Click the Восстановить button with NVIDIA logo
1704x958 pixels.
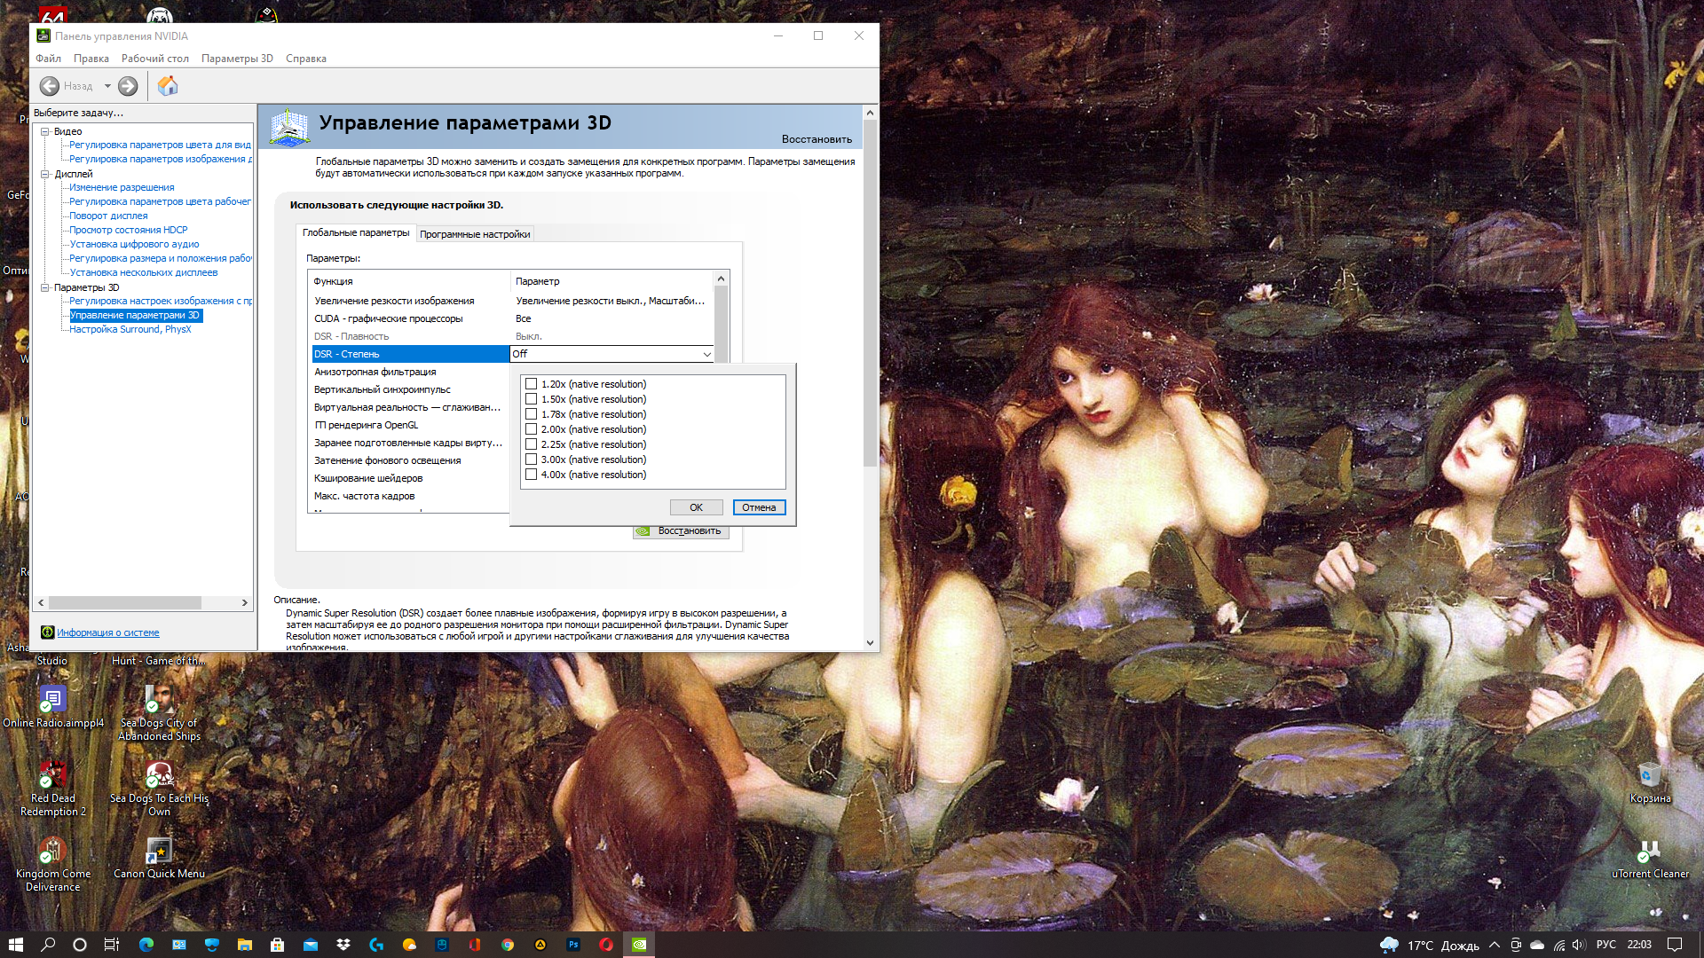(x=681, y=531)
